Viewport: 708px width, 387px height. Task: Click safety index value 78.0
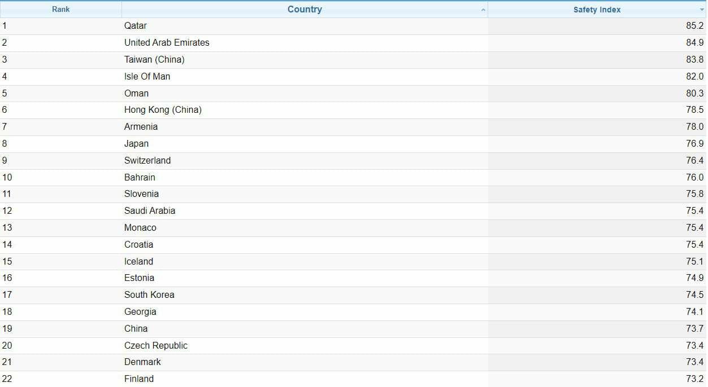click(x=695, y=127)
